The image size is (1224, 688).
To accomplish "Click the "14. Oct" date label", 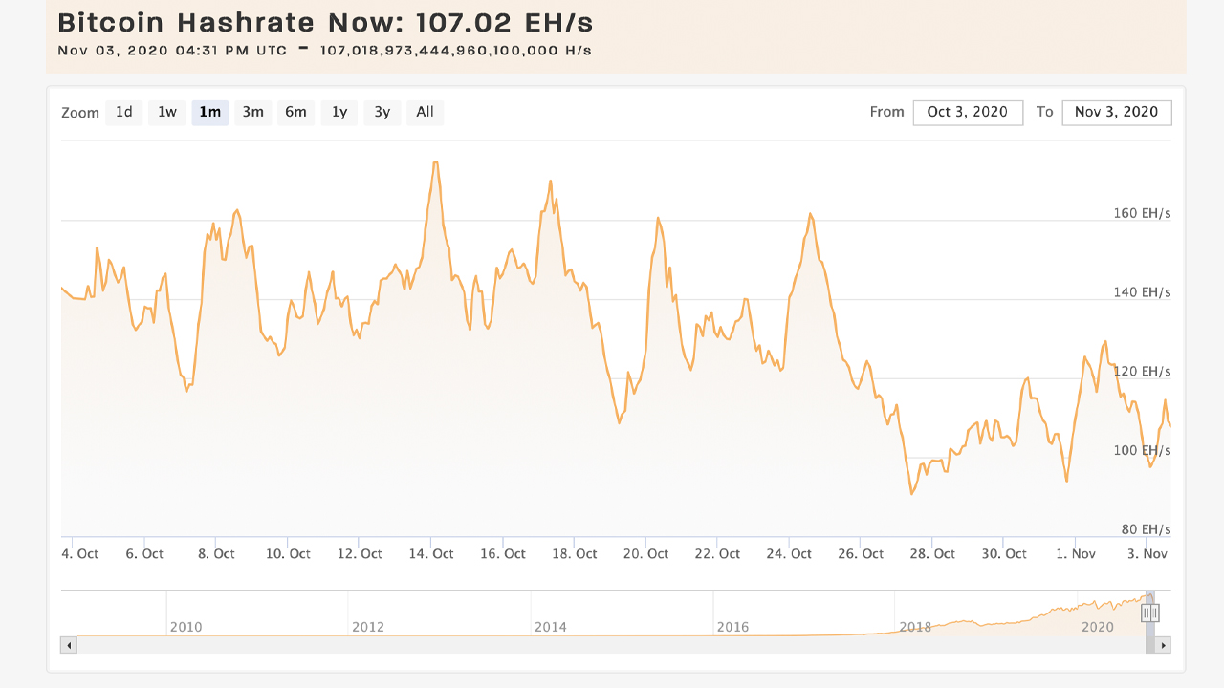I will pos(431,553).
